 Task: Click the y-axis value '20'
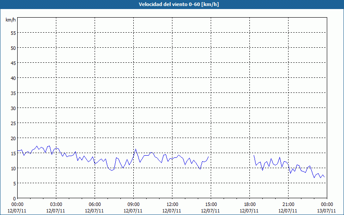point(13,138)
